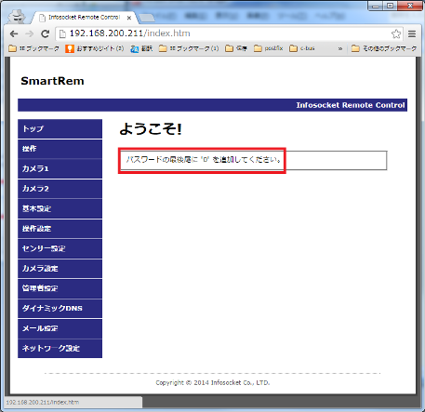Screen dimensions: 425x412
Task: Expand hidden bookmarks with chevron
Action: [x=340, y=48]
